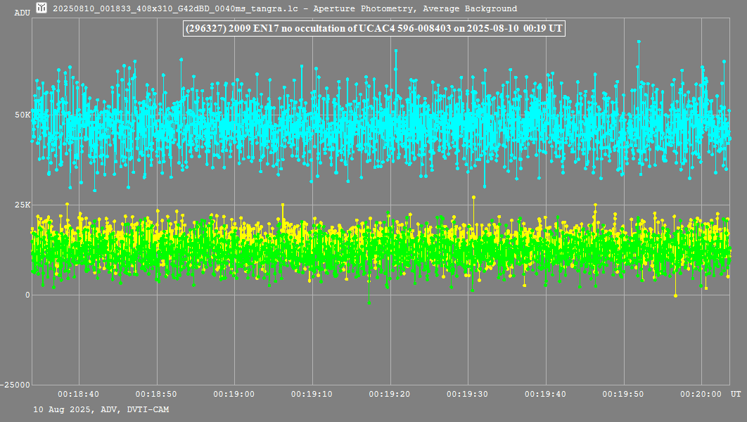
Task: Click the 00:18:40 time tick label
Action: pyautogui.click(x=78, y=395)
